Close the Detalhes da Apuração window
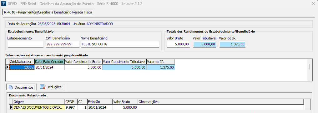318x113 pixels. [313, 3]
